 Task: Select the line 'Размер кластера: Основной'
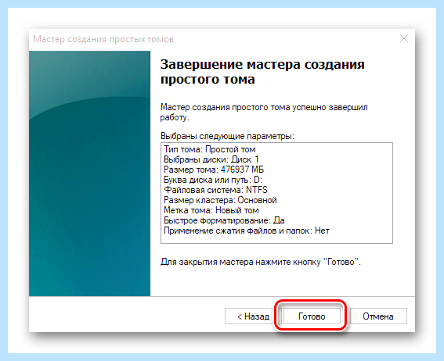pos(220,200)
